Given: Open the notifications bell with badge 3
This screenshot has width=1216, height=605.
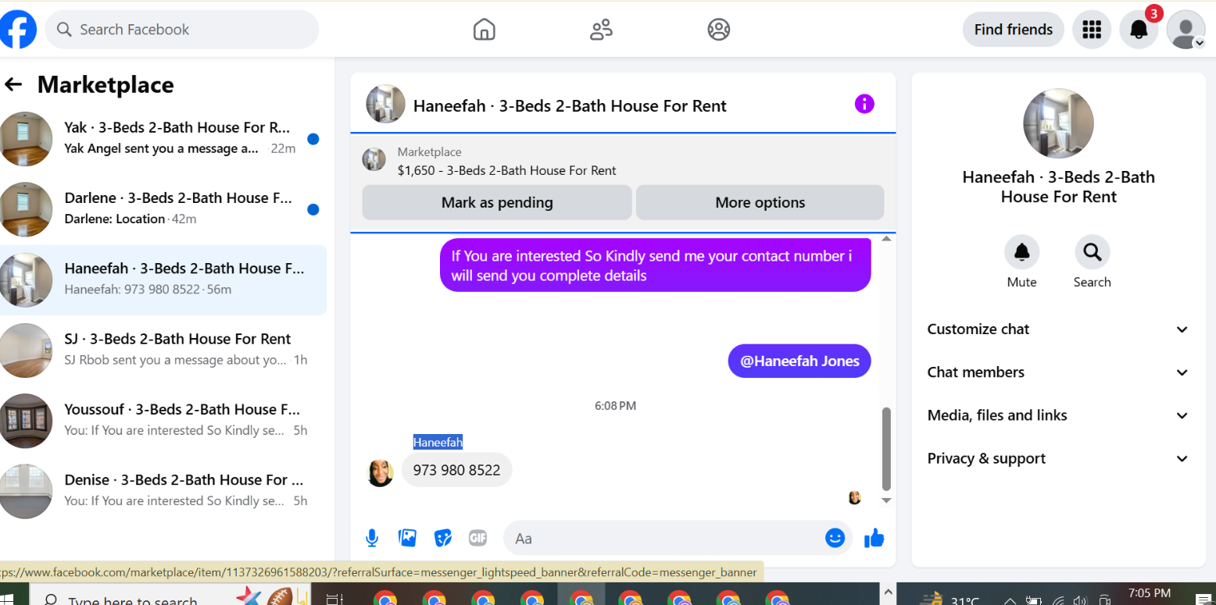Looking at the screenshot, I should (x=1139, y=30).
